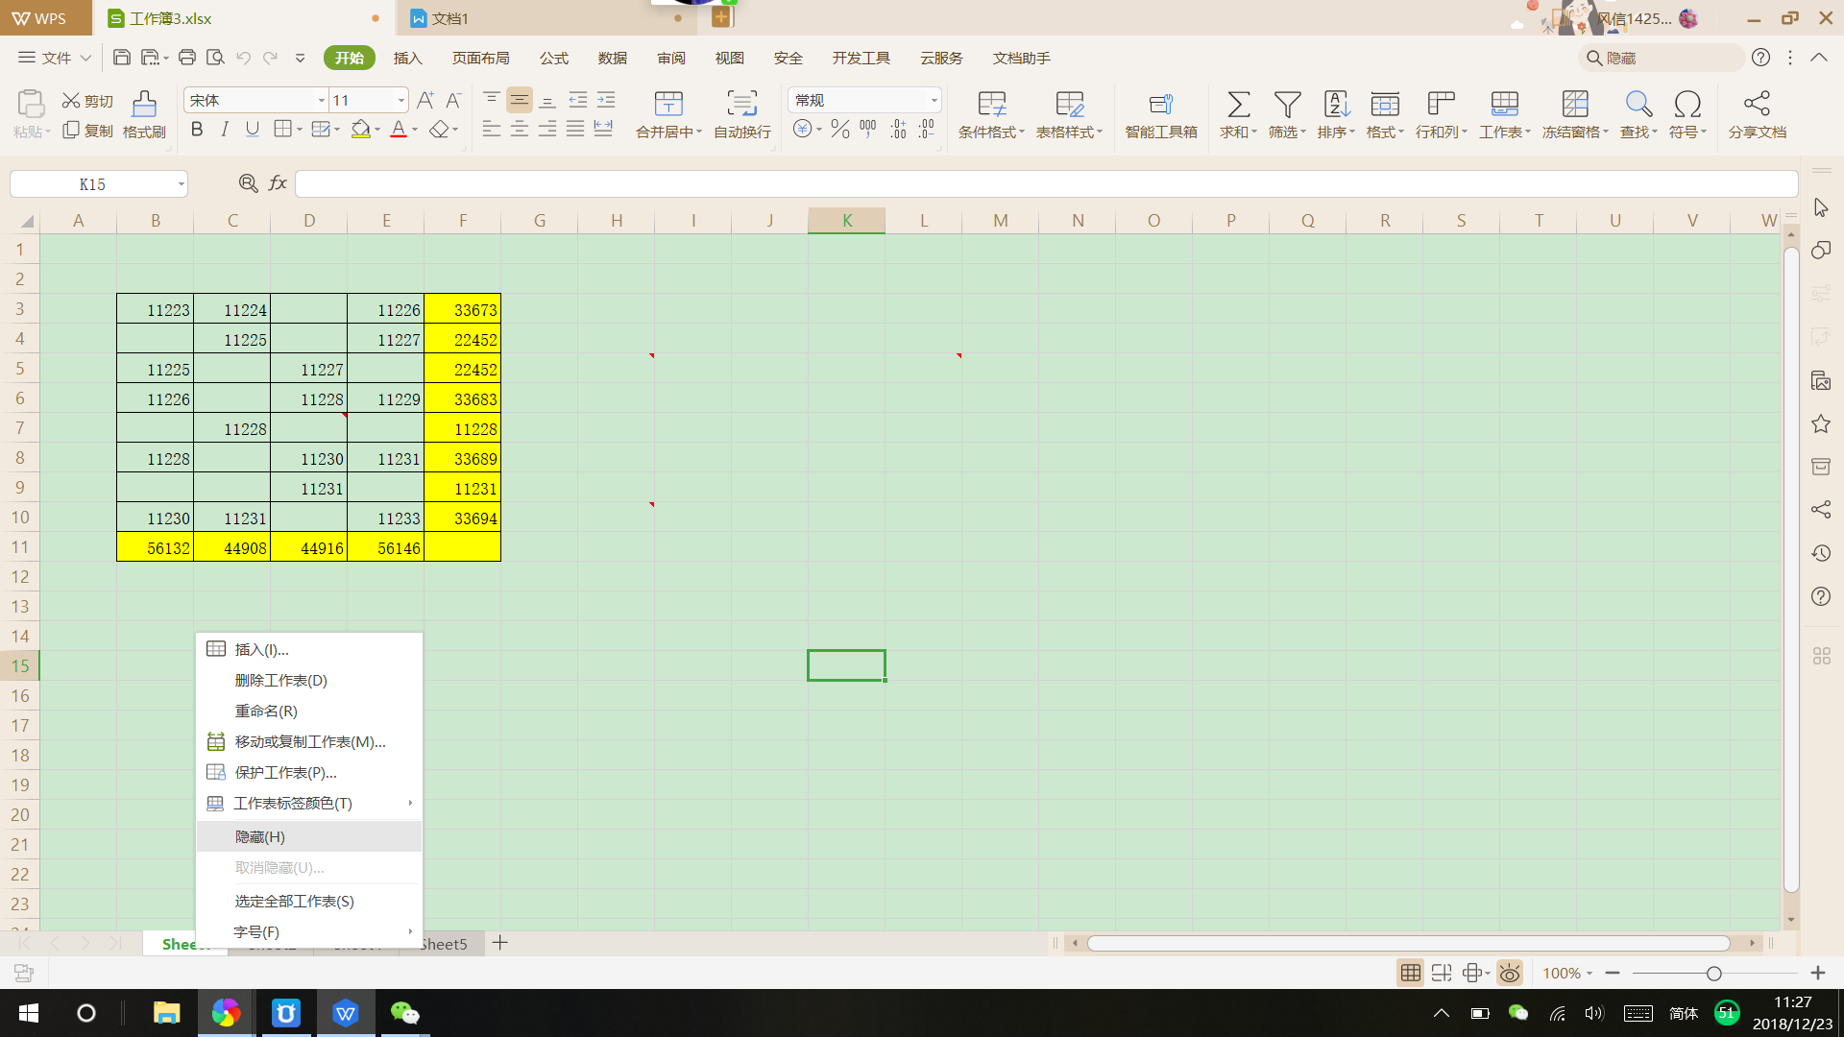Viewport: 1844px width, 1037px height.
Task: Click the Merge and Center icon
Action: point(668,104)
